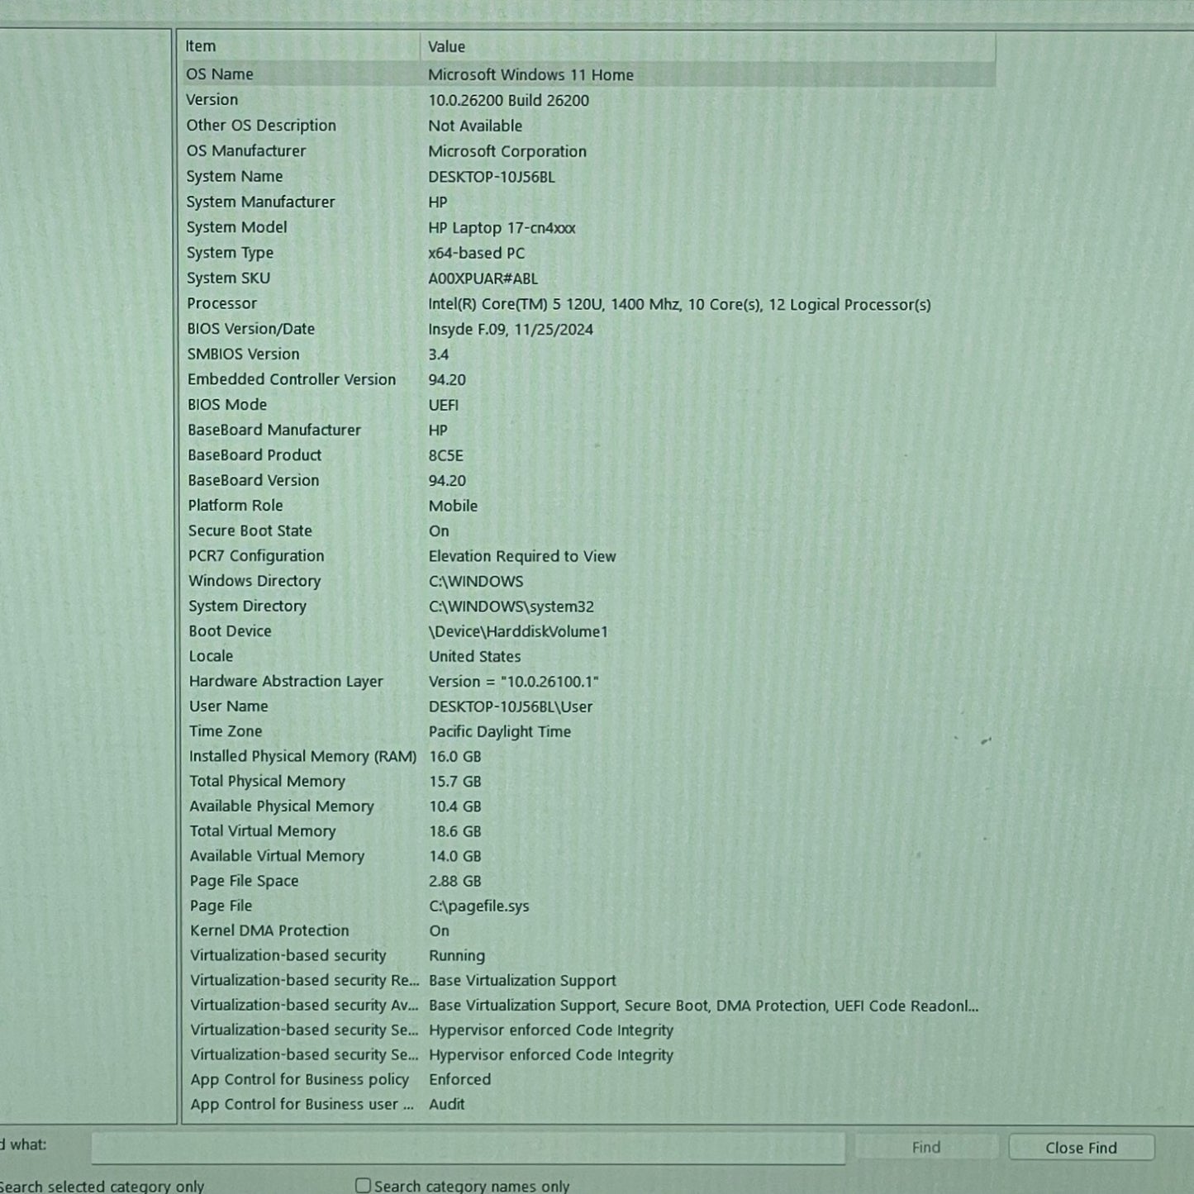Viewport: 1194px width, 1194px height.
Task: Select the Embedded Controller Version row
Action: (x=588, y=379)
